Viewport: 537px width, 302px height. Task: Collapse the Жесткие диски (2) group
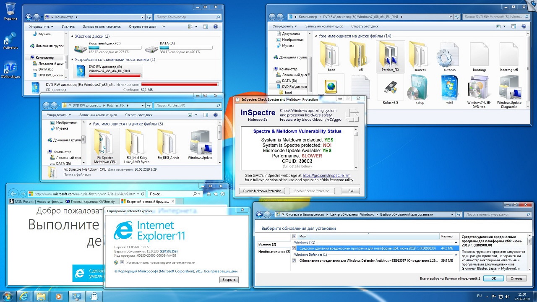coord(72,36)
